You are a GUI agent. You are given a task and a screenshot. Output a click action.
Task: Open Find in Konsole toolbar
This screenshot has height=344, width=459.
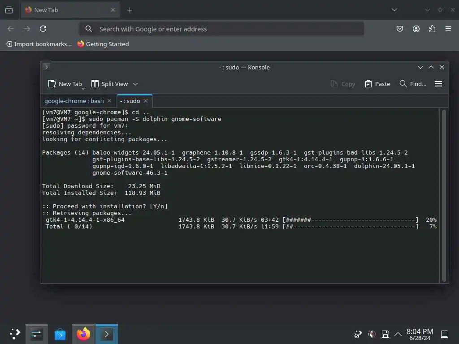click(x=413, y=84)
